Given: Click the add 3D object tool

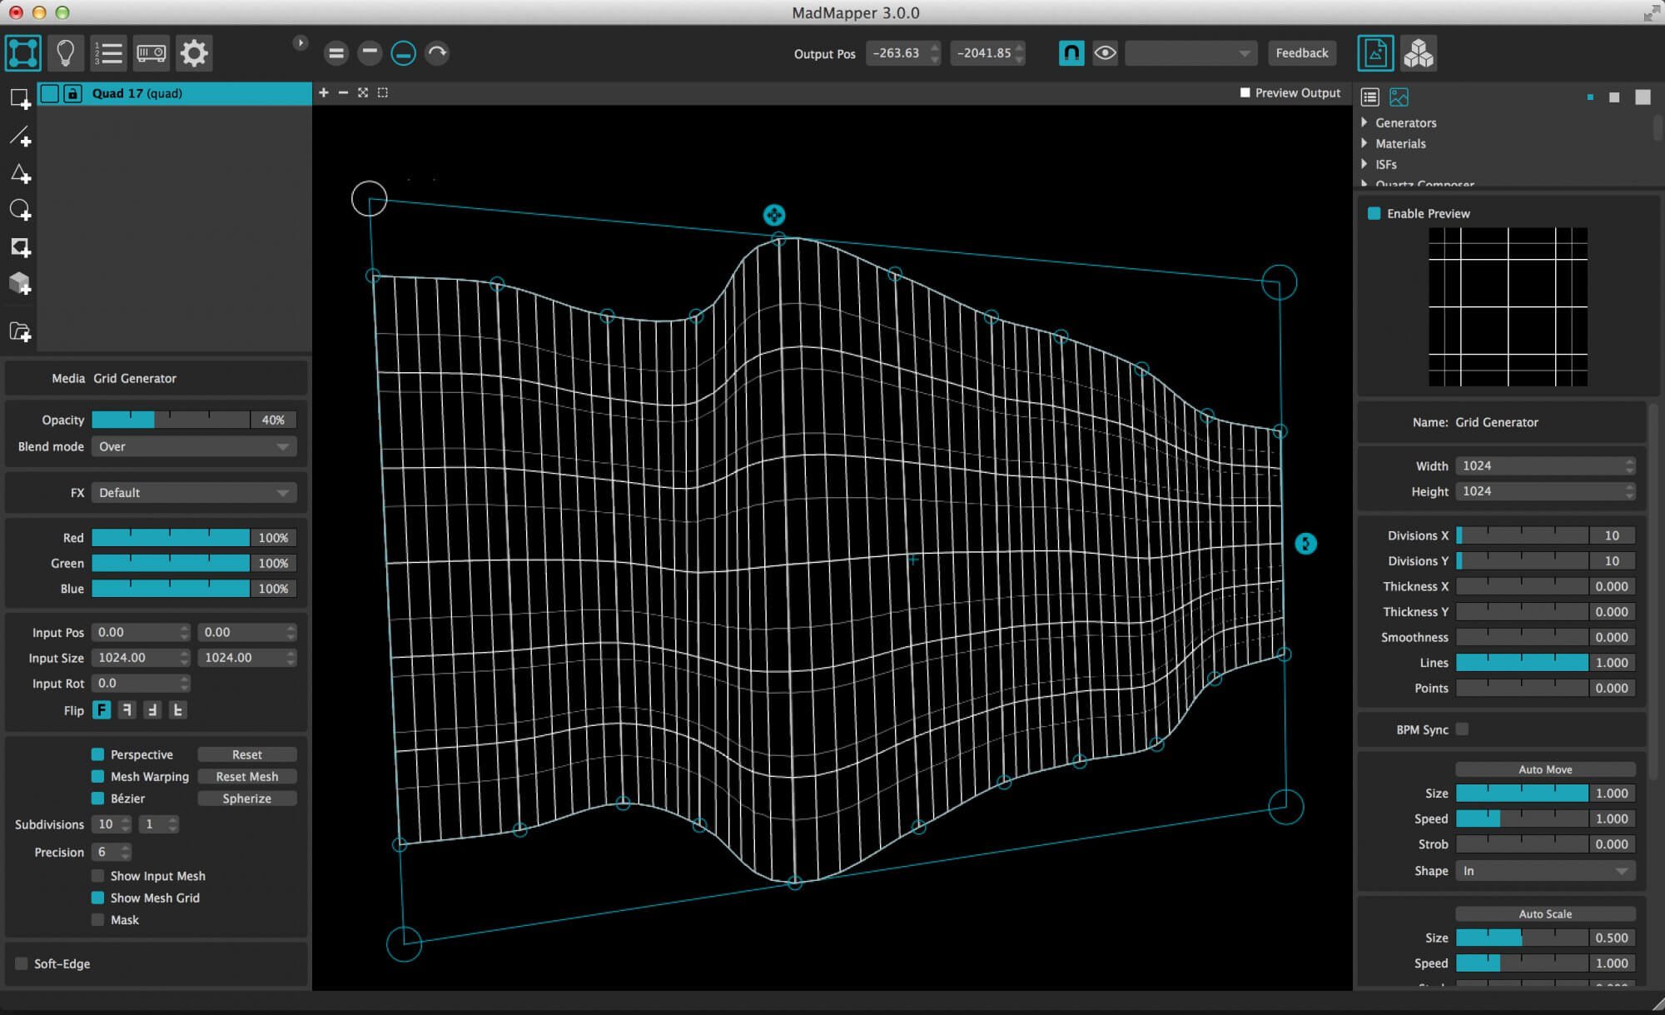Looking at the screenshot, I should pyautogui.click(x=20, y=284).
